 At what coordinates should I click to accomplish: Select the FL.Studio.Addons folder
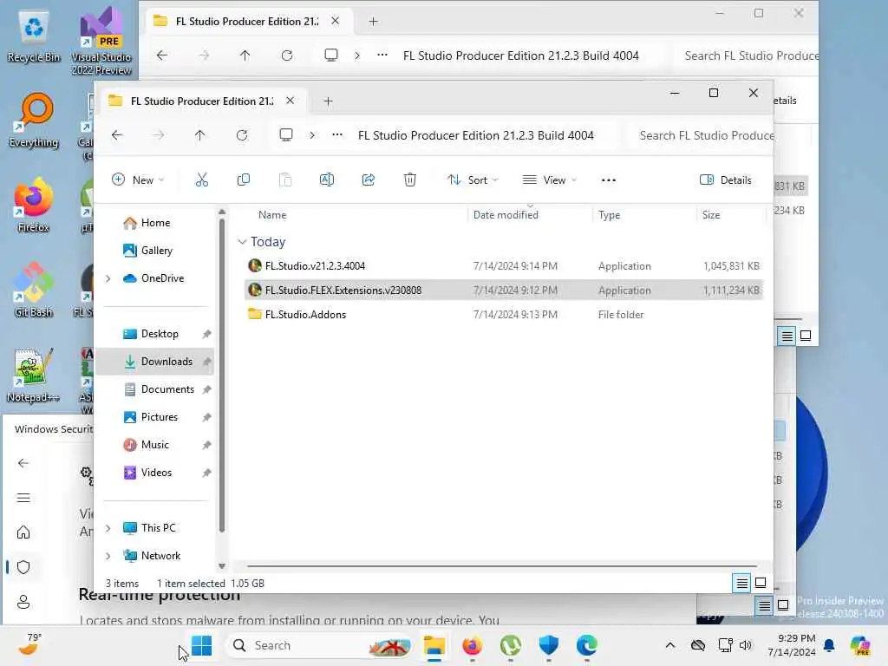coord(504,314)
